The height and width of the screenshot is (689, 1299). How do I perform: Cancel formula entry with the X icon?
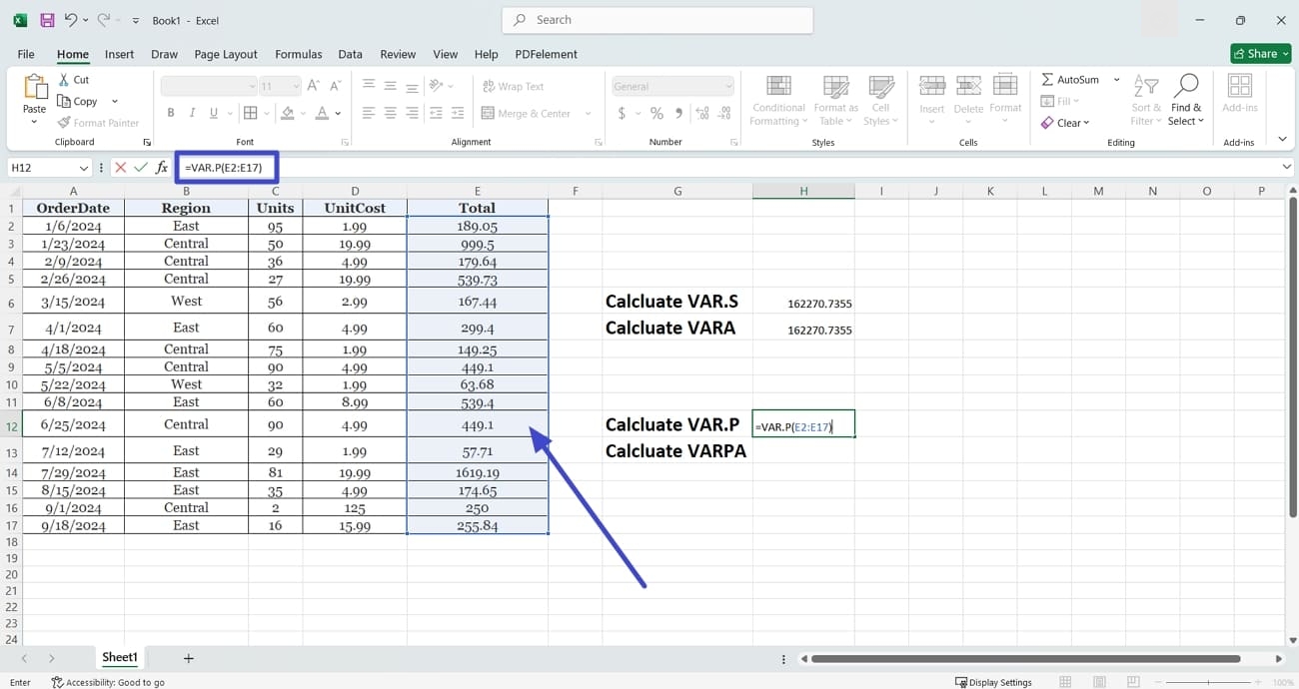pos(120,167)
